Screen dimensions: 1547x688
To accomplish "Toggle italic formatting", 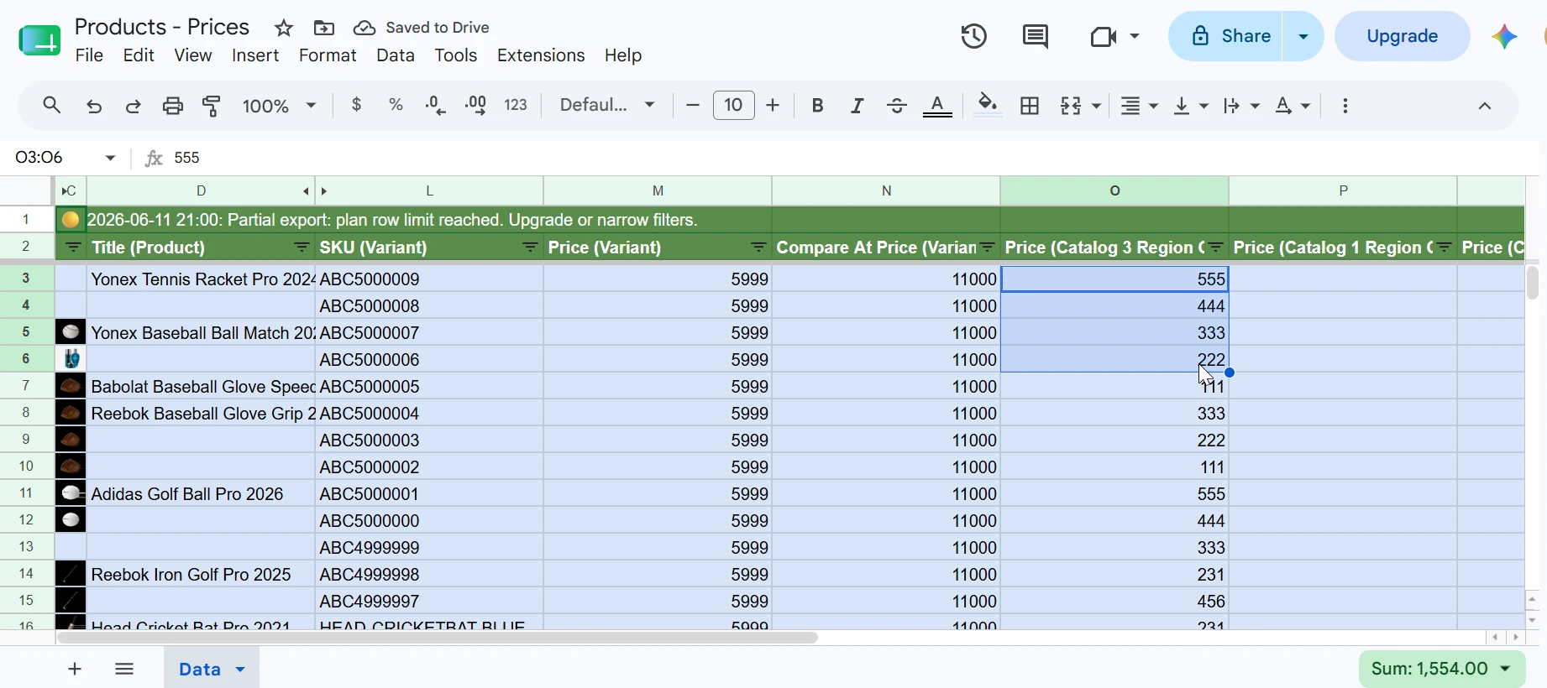I will tap(857, 106).
